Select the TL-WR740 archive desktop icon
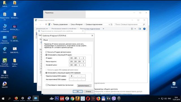This screenshot has width=181, height=102. [15, 39]
